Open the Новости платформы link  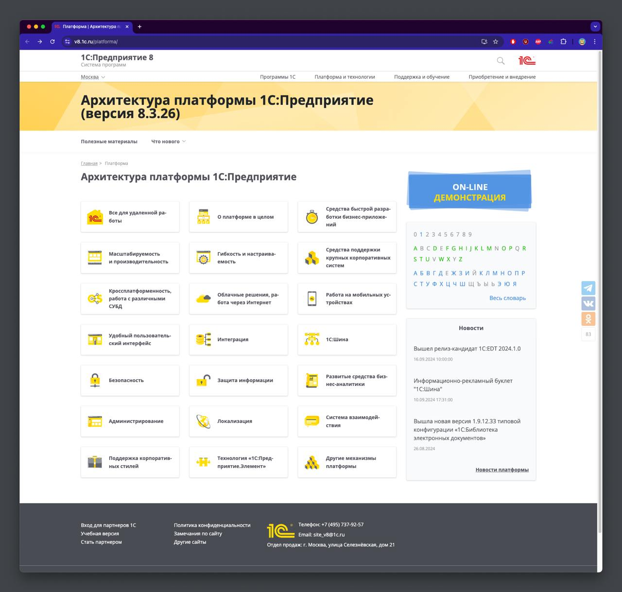click(502, 470)
